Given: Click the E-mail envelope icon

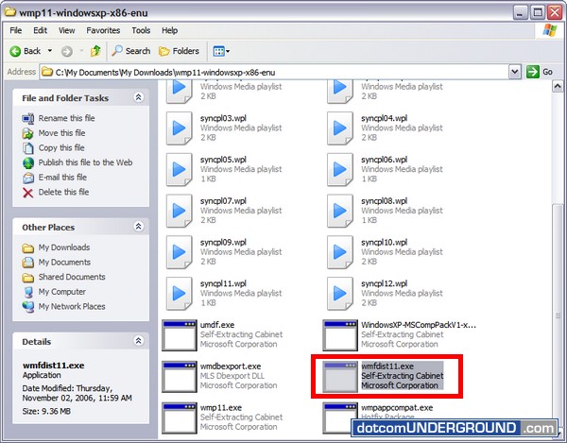Looking at the screenshot, I should [x=28, y=178].
